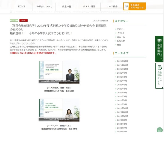Click the green NEWS tag label

click(x=14, y=21)
